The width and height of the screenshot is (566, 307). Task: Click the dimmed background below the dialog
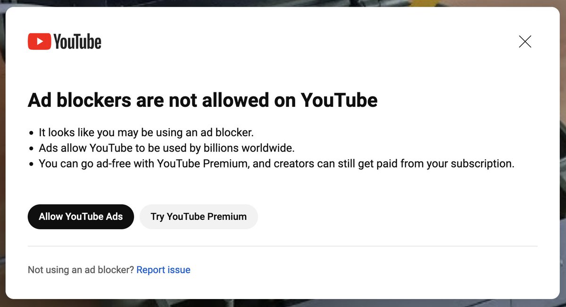(x=283, y=303)
